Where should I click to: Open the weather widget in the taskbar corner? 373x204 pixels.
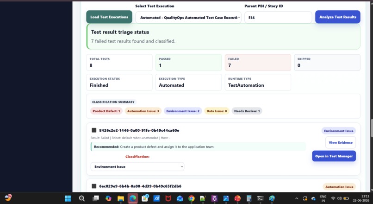click(8, 198)
